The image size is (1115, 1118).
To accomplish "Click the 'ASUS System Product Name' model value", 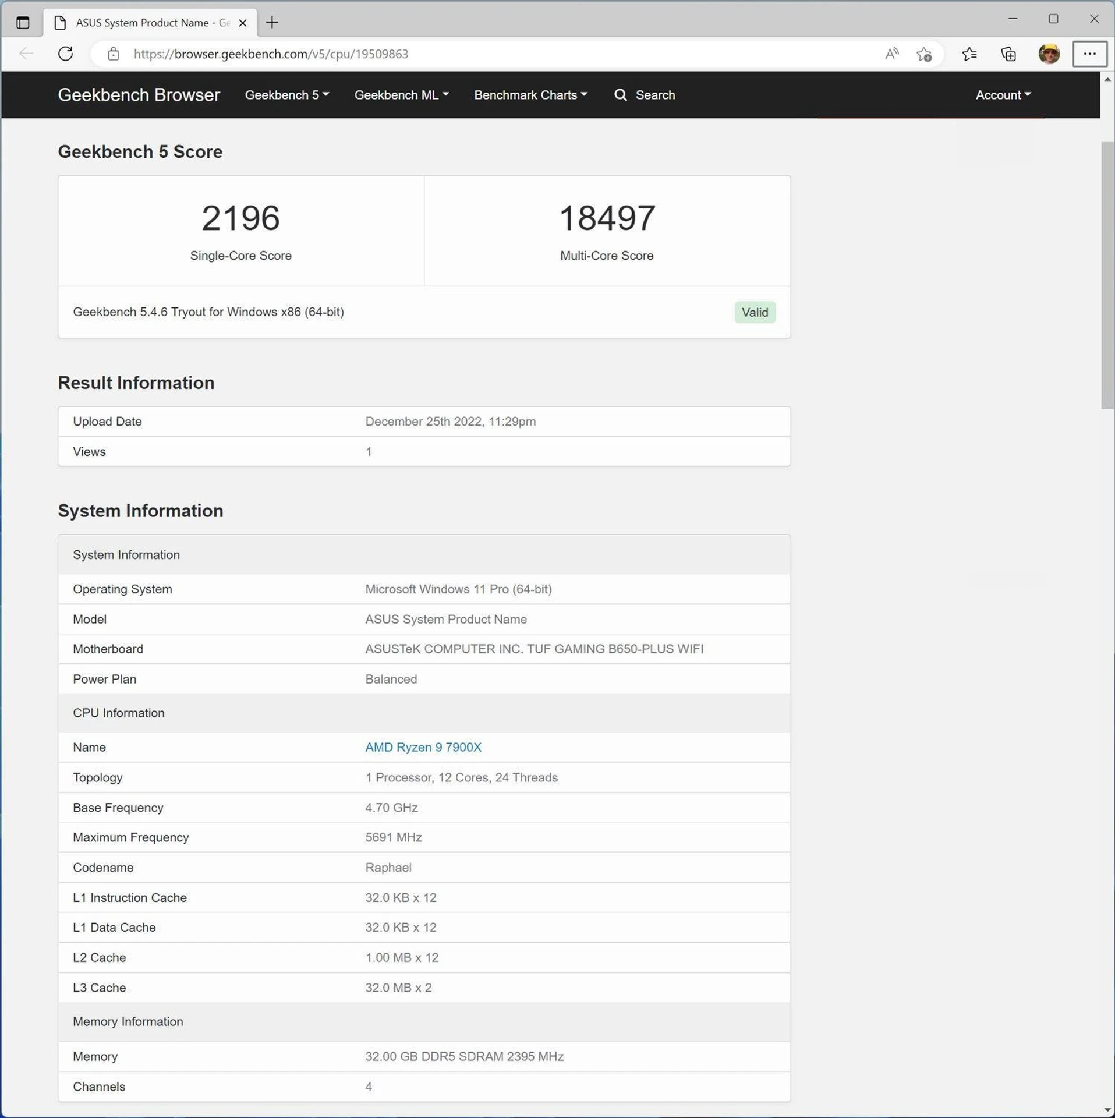I will point(445,620).
